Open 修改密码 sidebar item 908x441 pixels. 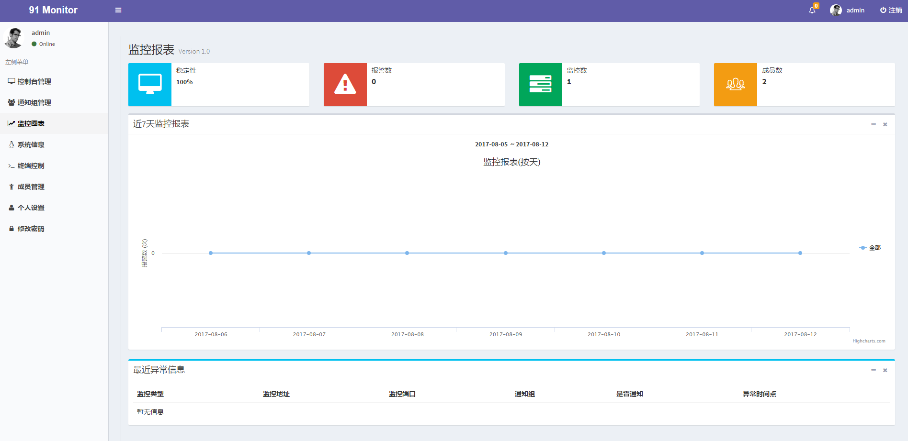(x=54, y=229)
